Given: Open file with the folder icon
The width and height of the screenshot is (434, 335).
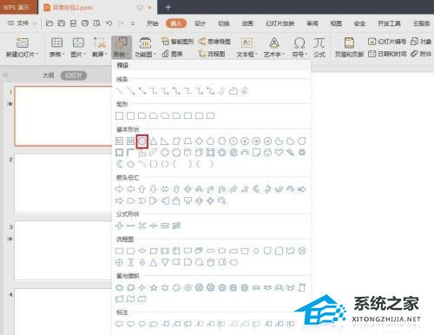Looking at the screenshot, I should click(49, 23).
